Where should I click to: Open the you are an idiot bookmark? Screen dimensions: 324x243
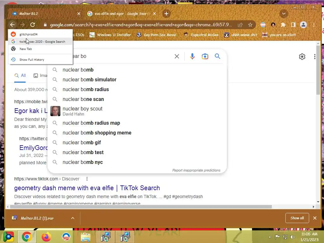(279, 35)
